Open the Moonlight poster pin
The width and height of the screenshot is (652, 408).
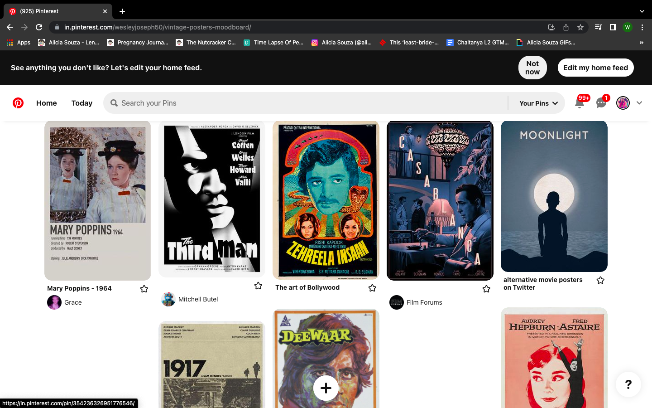[554, 196]
